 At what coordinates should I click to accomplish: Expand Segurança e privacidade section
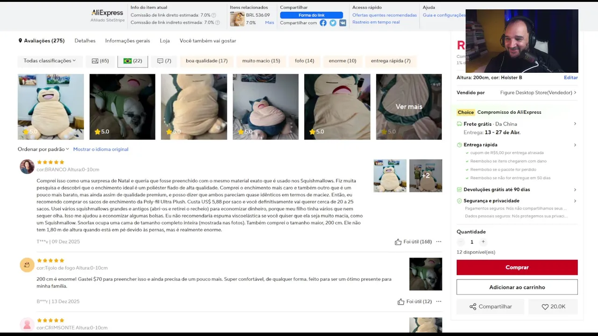575,201
